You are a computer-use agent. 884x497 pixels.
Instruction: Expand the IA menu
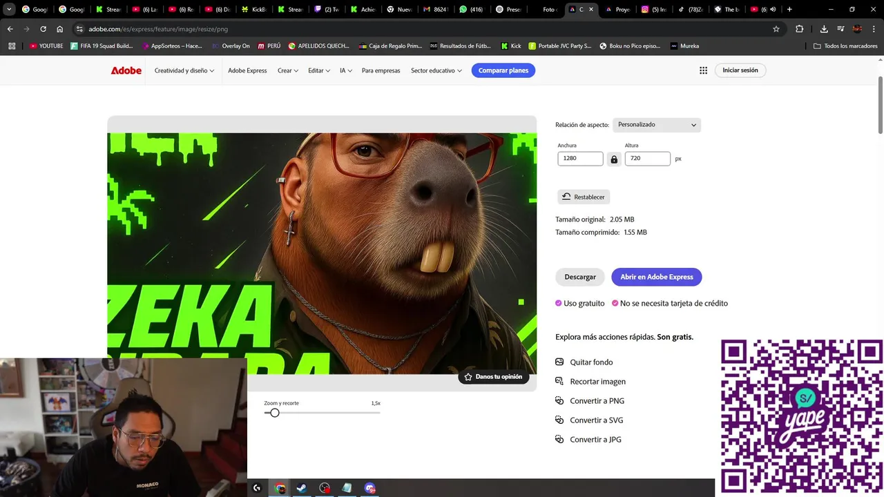(x=345, y=70)
